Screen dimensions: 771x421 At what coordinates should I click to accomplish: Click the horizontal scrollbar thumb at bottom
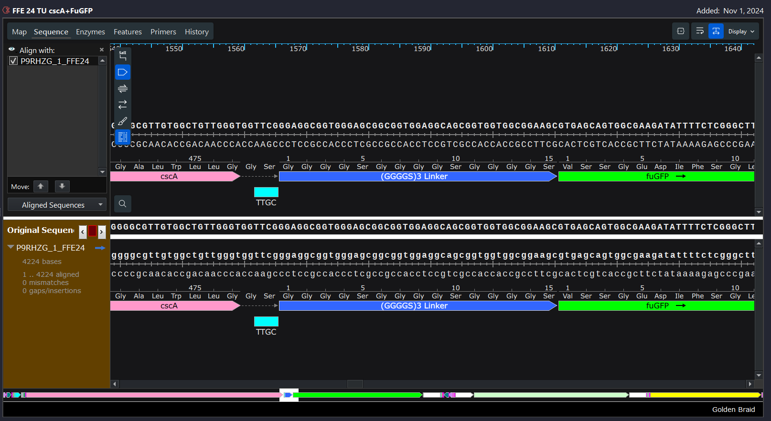pyautogui.click(x=354, y=384)
